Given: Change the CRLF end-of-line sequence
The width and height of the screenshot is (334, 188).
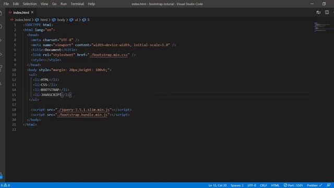Looking at the screenshot, I should coord(264,185).
